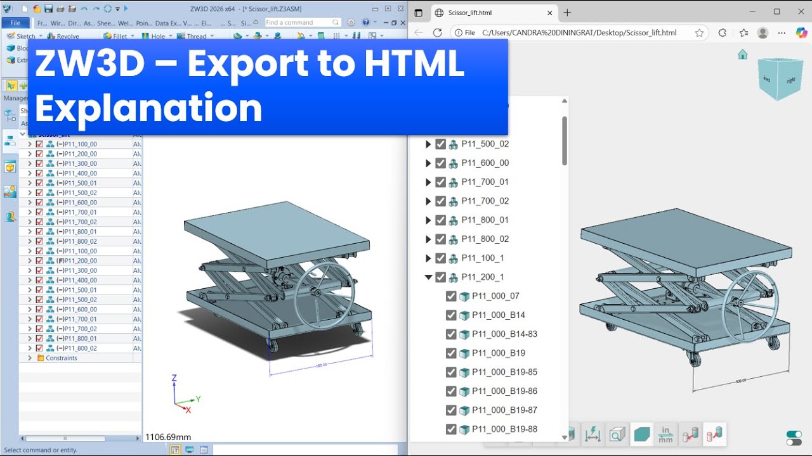Viewport: 812px width, 456px height.
Task: Add page to favorites with star icon
Action: [x=699, y=32]
